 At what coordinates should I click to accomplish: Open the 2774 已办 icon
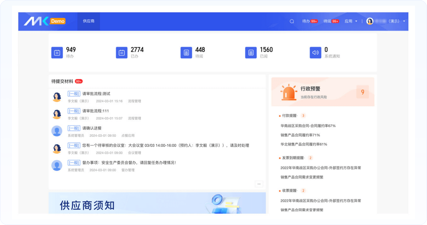122,53
